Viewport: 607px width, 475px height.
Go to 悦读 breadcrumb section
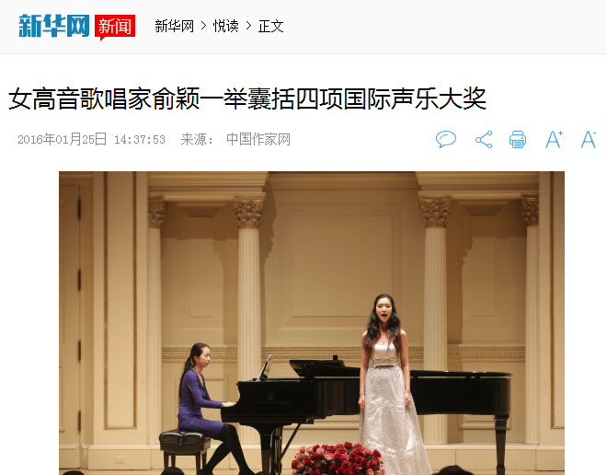pyautogui.click(x=226, y=27)
